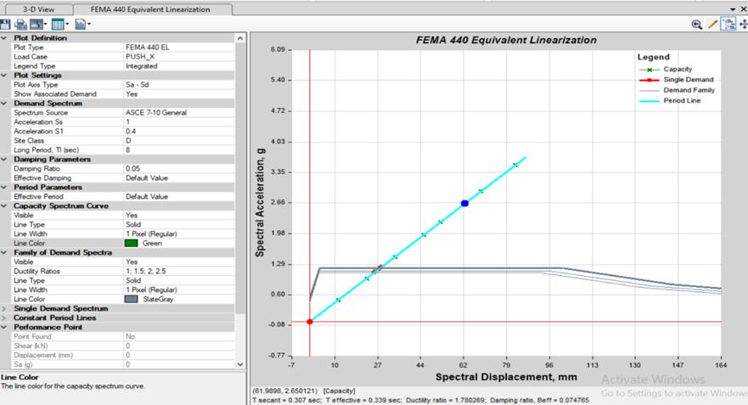Click the Demand Family entry in the legend
Viewport: 748px width, 405px height.
click(x=677, y=90)
